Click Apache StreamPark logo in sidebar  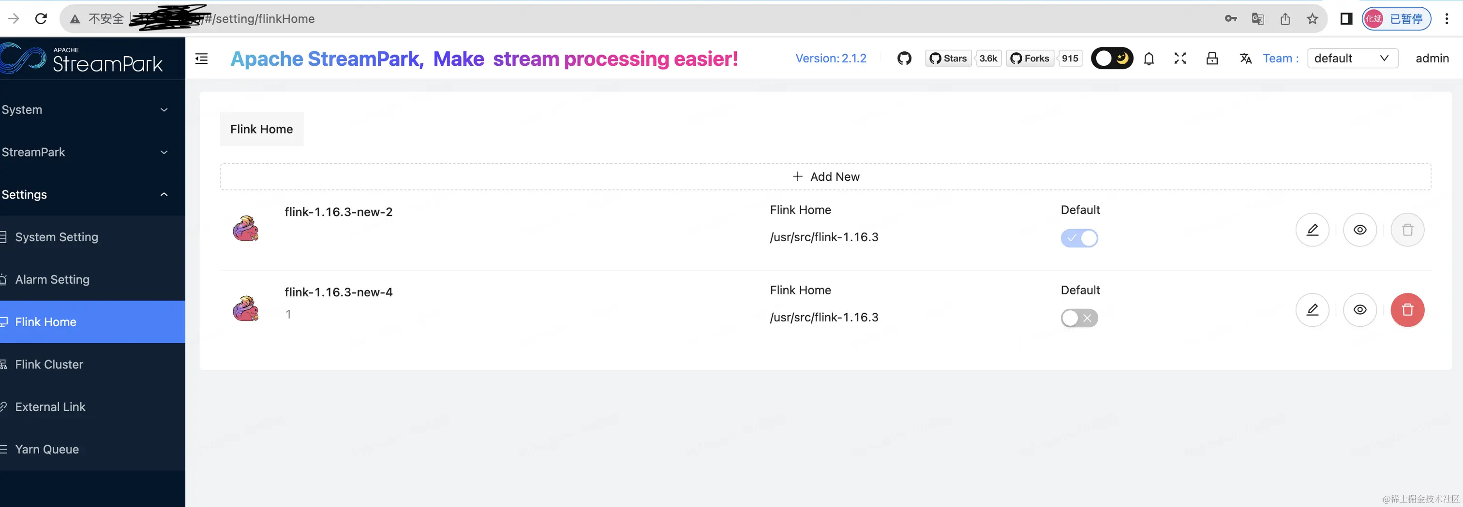click(x=82, y=58)
